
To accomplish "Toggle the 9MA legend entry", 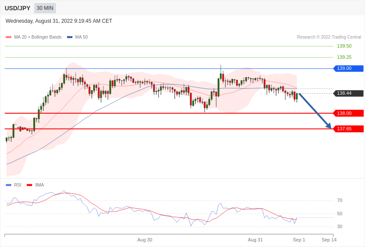I will 40,185.
